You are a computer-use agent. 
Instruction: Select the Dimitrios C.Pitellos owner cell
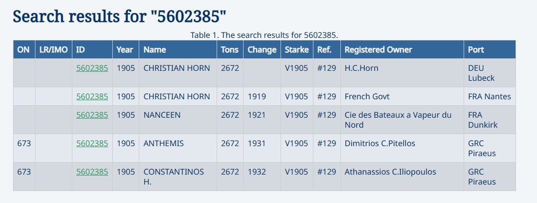coord(380,143)
